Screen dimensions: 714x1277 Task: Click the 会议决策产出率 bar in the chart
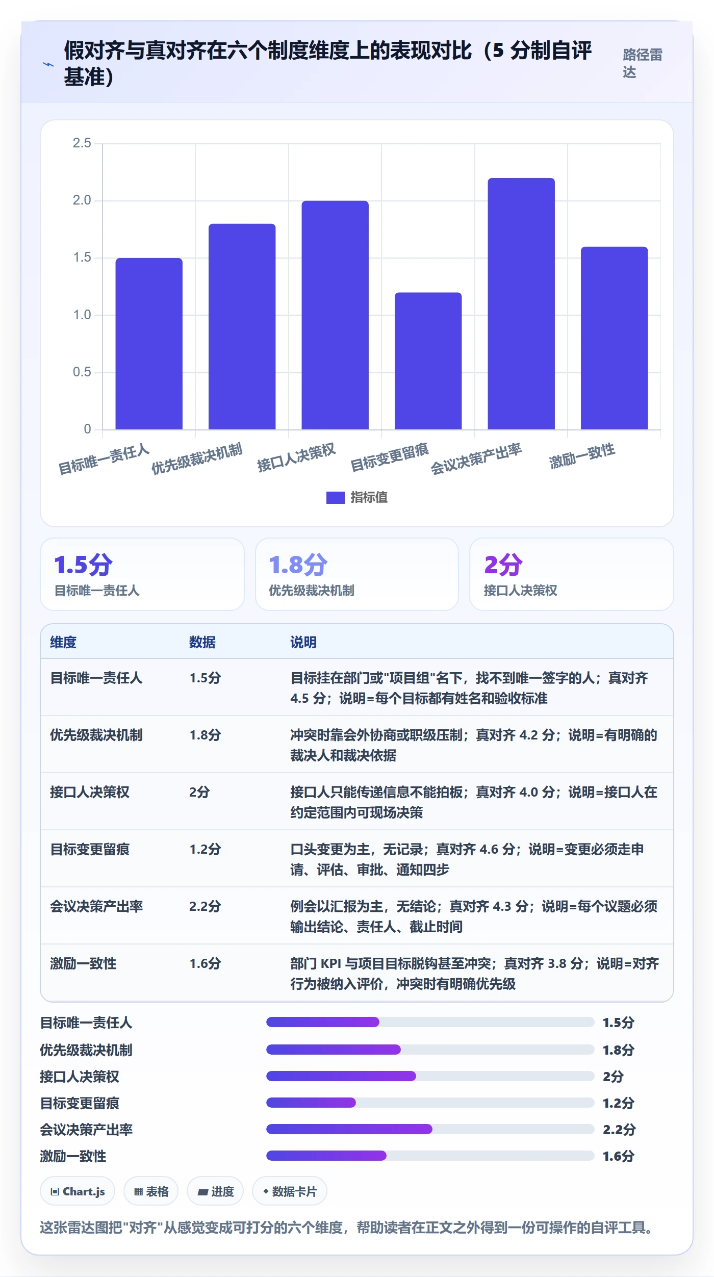click(x=521, y=303)
